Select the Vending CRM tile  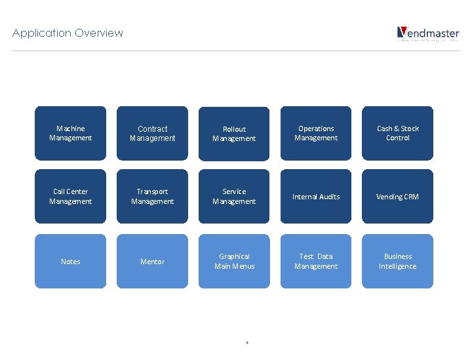[x=398, y=196]
